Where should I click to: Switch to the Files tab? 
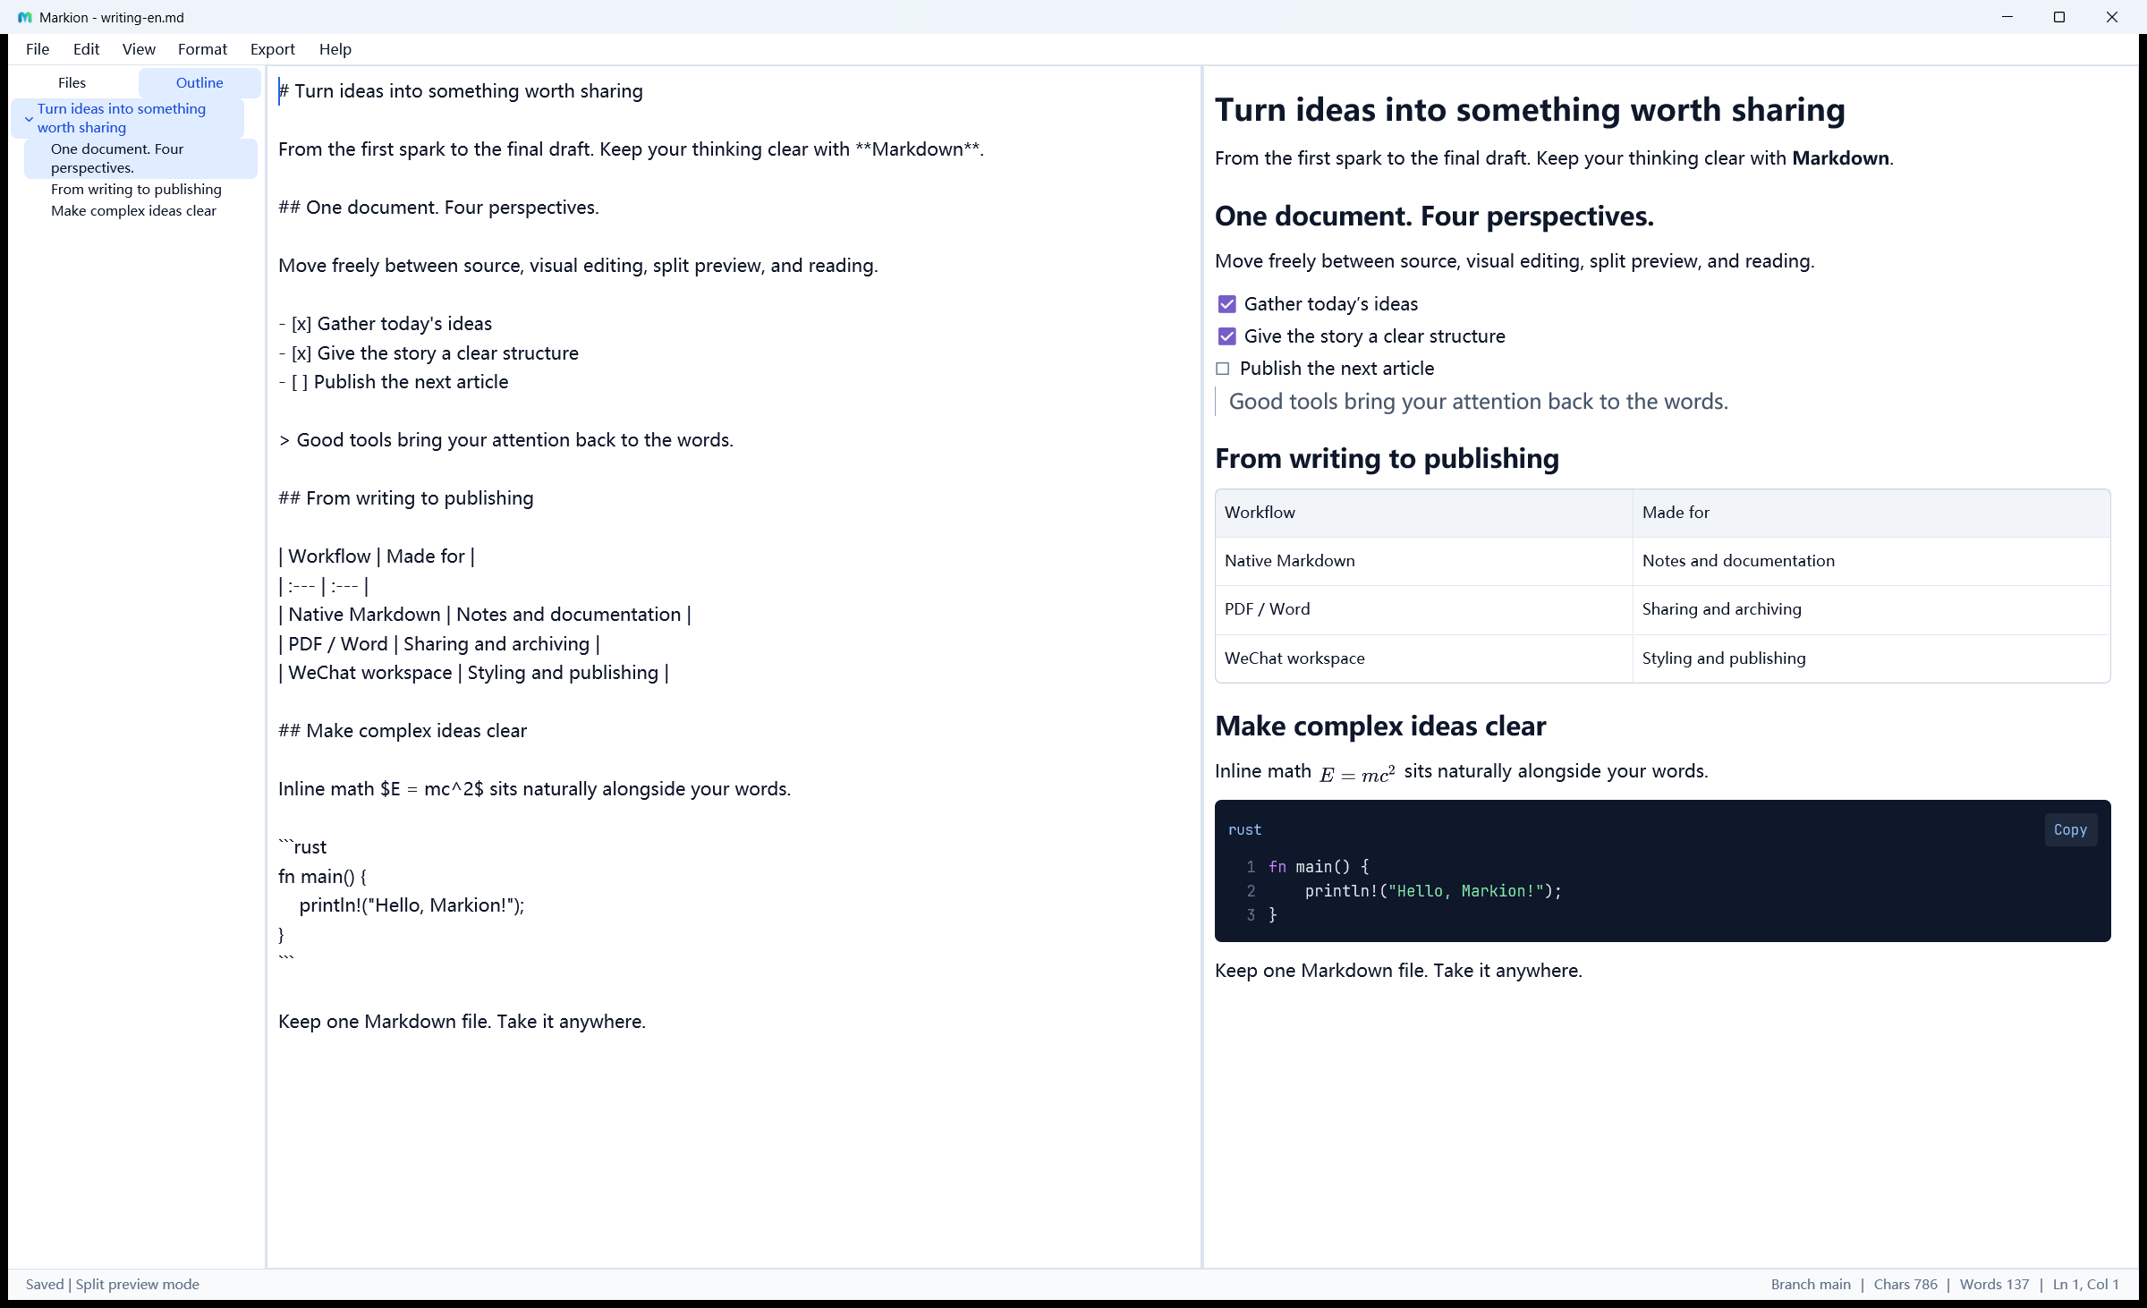tap(72, 82)
